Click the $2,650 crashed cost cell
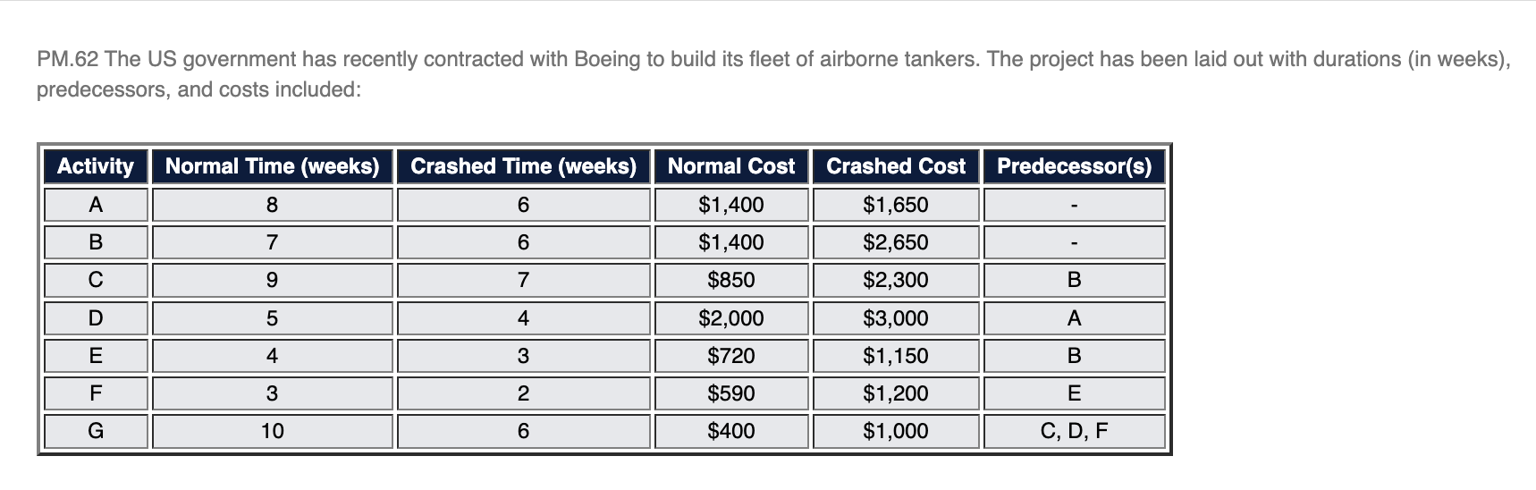Screen dimensions: 1536x490 point(895,242)
